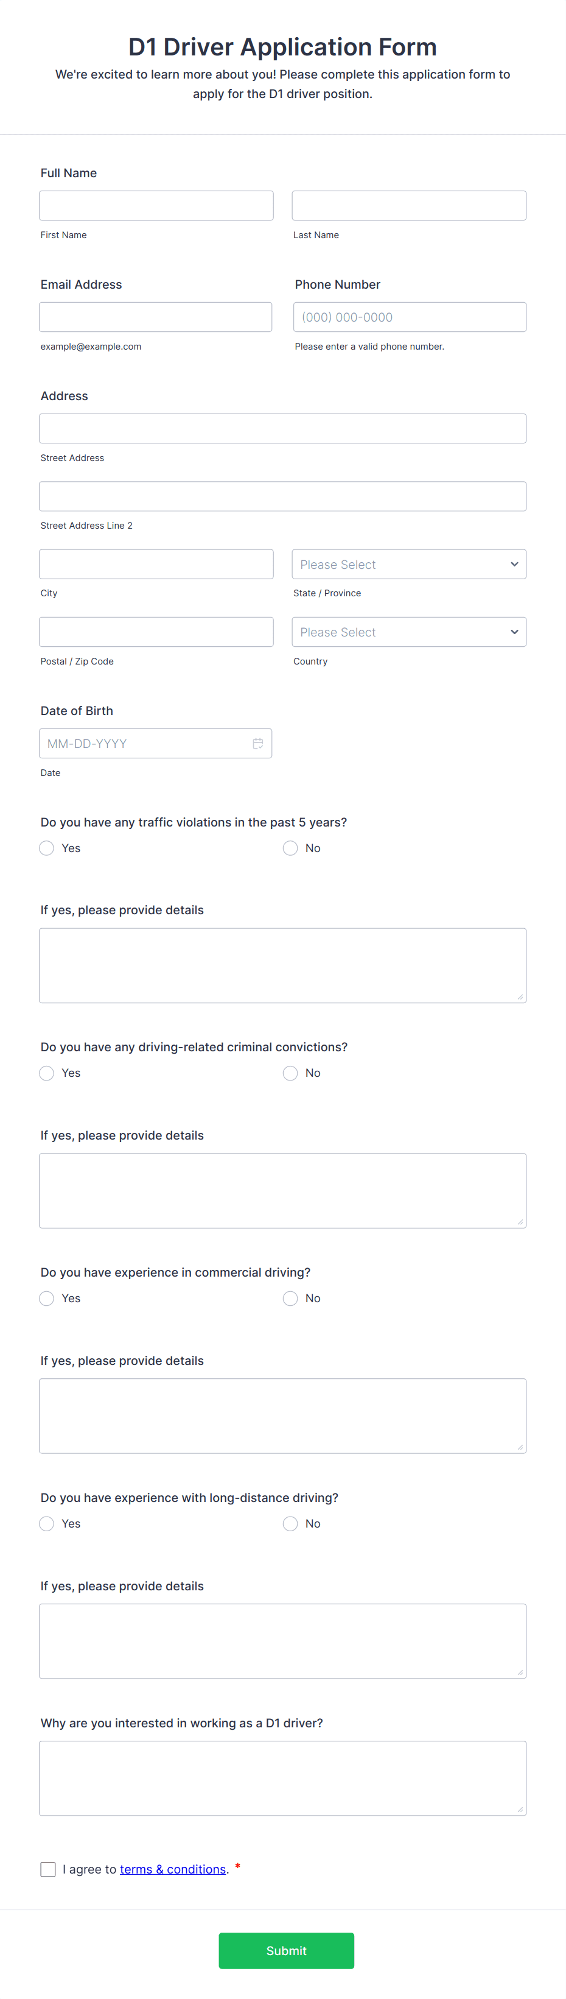Image resolution: width=566 pixels, height=1999 pixels.
Task: Open the State / Province dropdown
Action: pyautogui.click(x=408, y=564)
